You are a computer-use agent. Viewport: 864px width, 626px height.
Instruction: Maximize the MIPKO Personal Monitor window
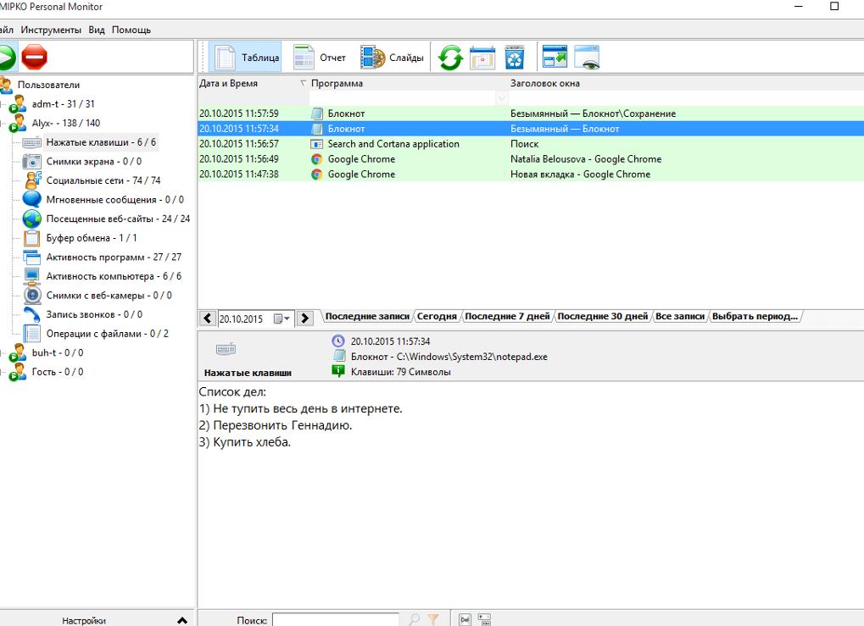click(x=834, y=6)
